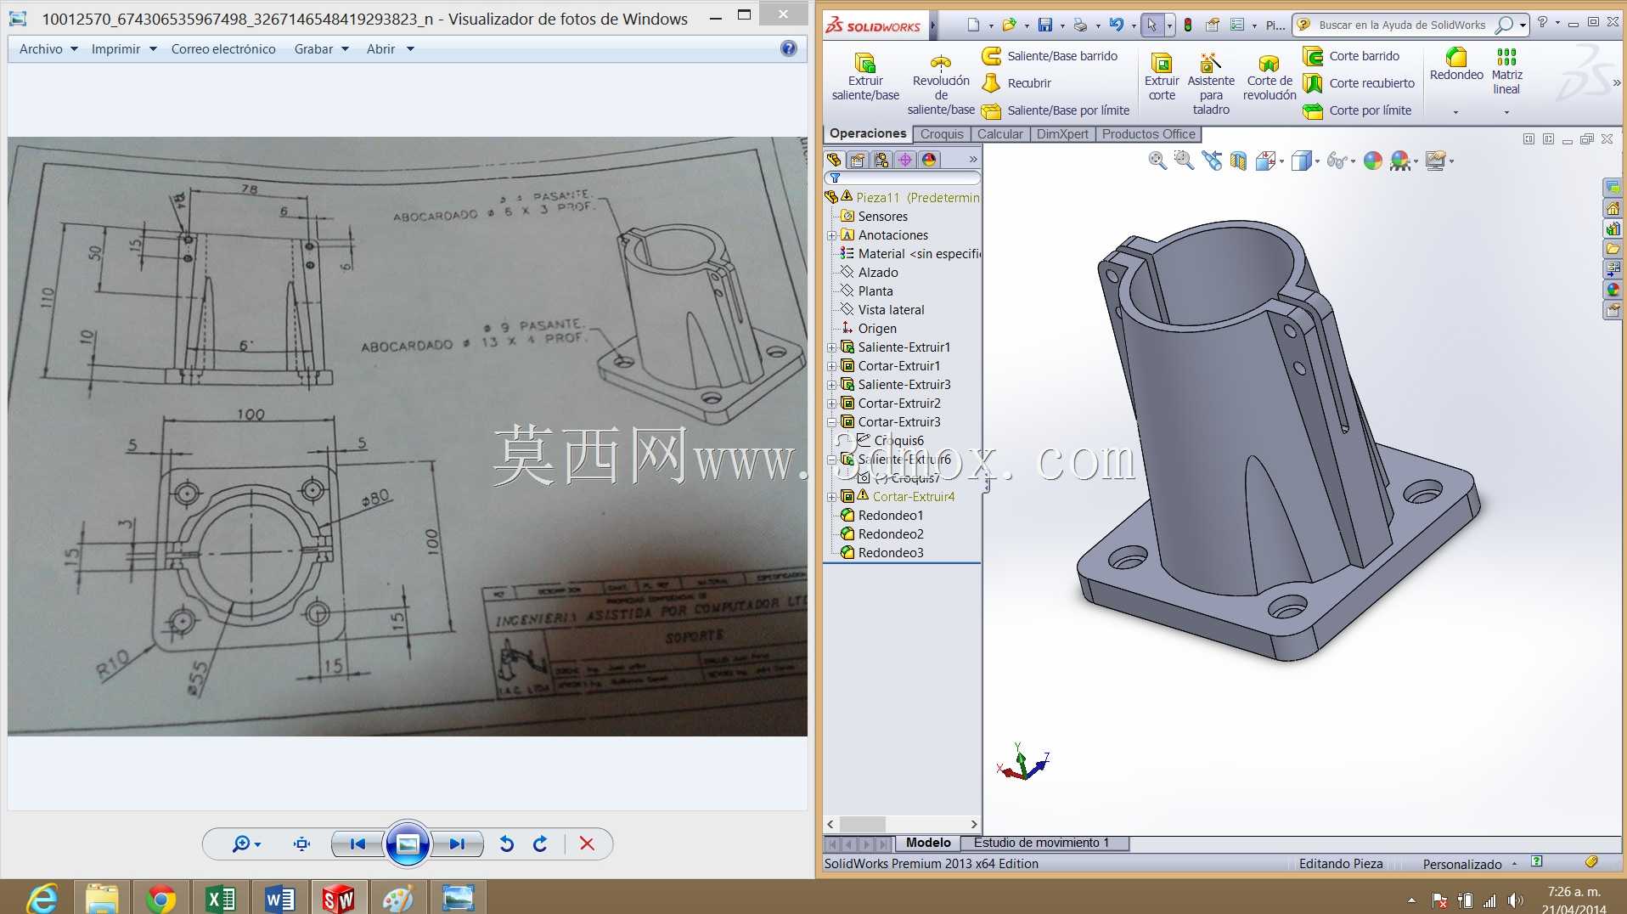Toggle the Select cursor tool
Screen dimensions: 1627x914
[x=1151, y=25]
